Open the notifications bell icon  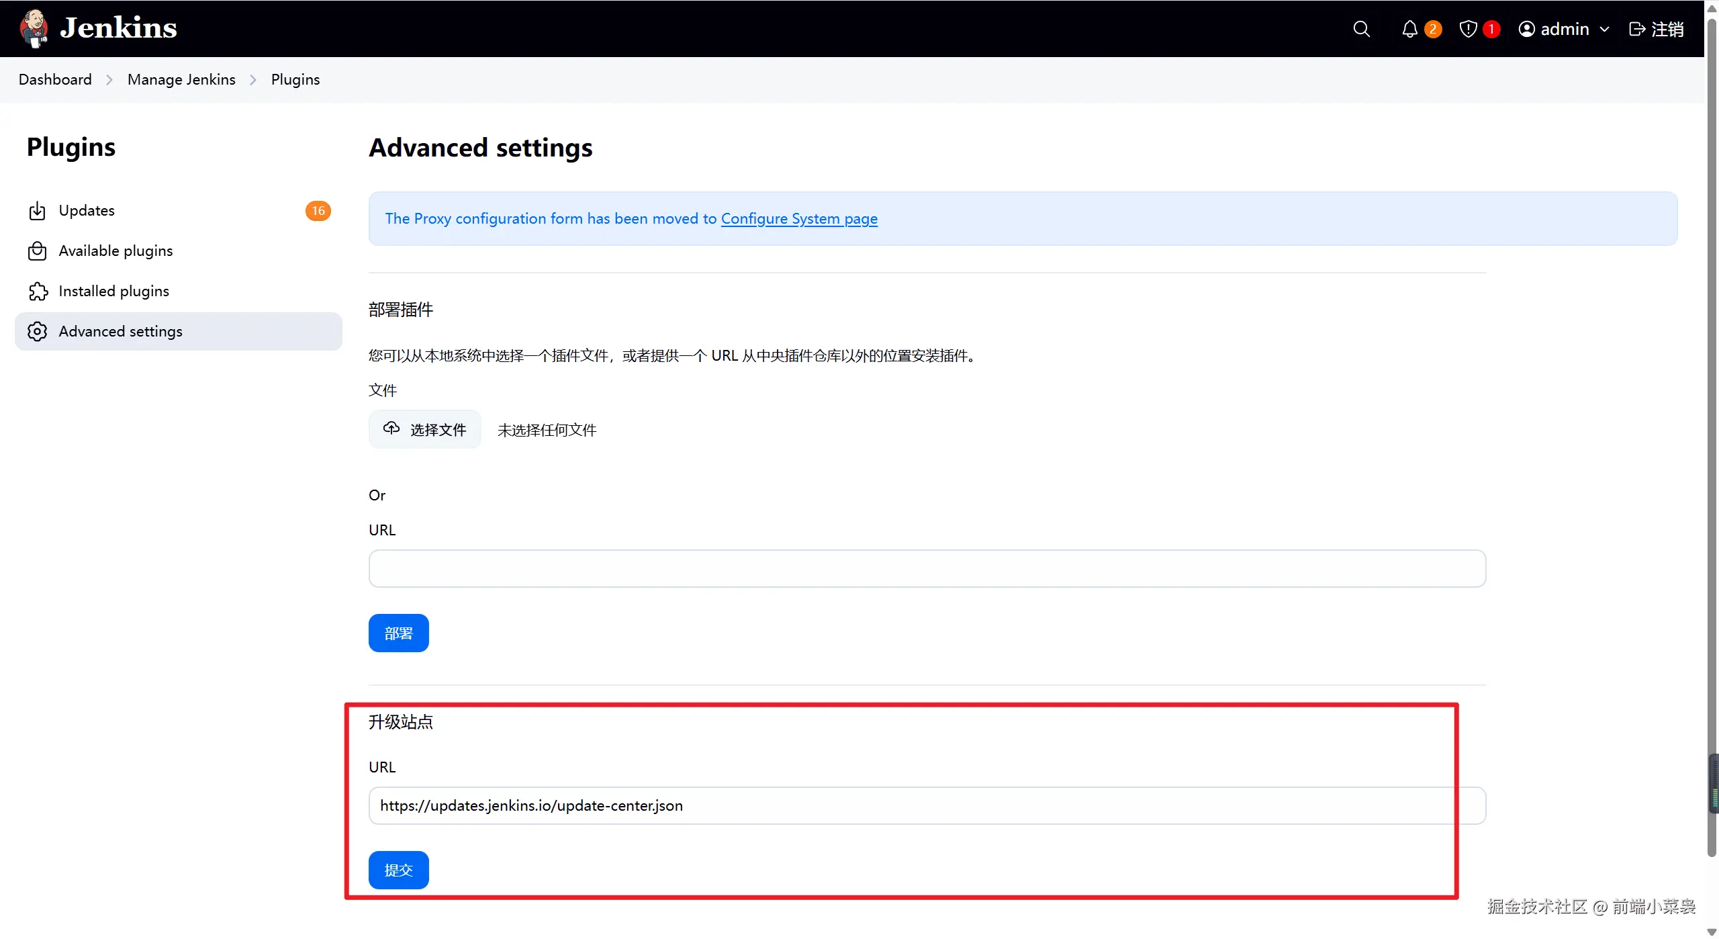(1409, 29)
